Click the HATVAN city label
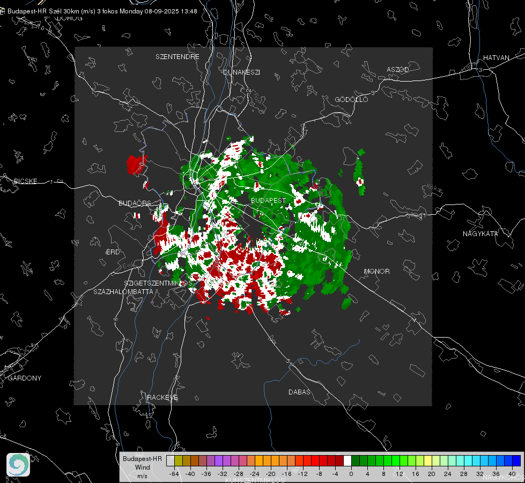The width and height of the screenshot is (525, 483). [496, 58]
